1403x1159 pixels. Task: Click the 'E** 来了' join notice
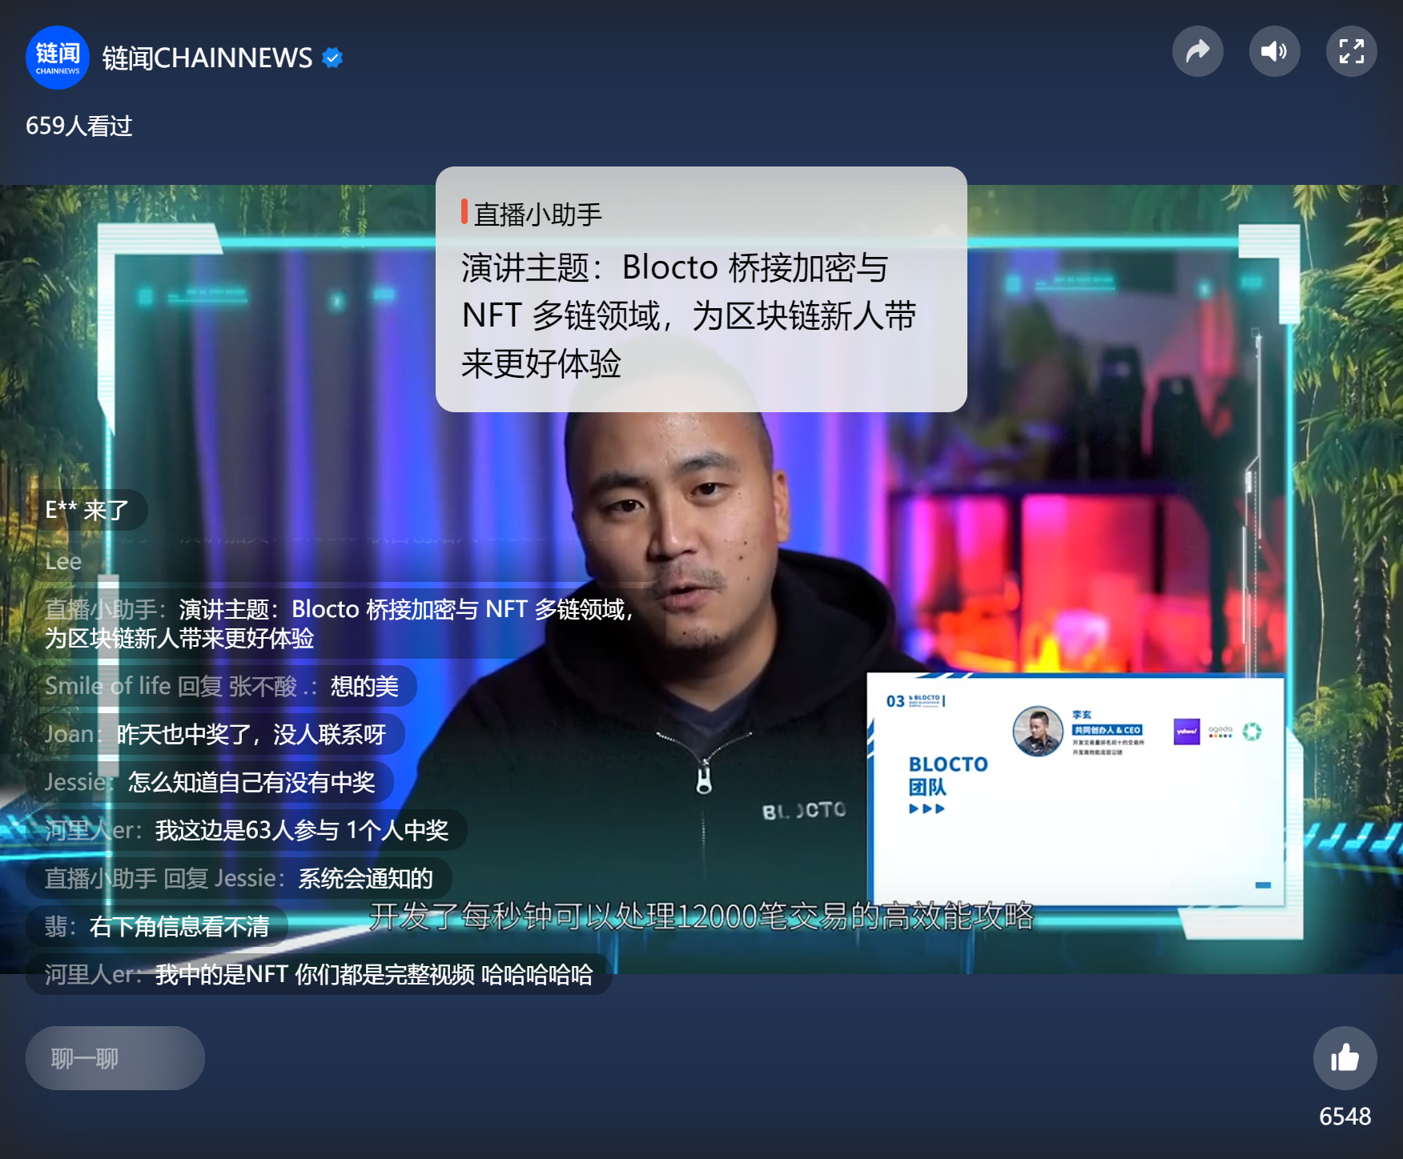(86, 510)
